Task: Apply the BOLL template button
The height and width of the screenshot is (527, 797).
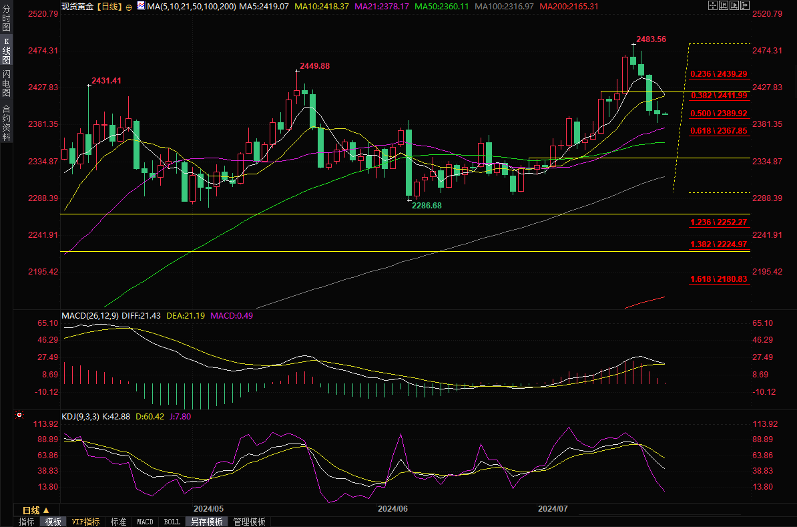Action: pos(172,522)
